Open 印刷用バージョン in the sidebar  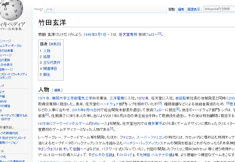pos(9,142)
